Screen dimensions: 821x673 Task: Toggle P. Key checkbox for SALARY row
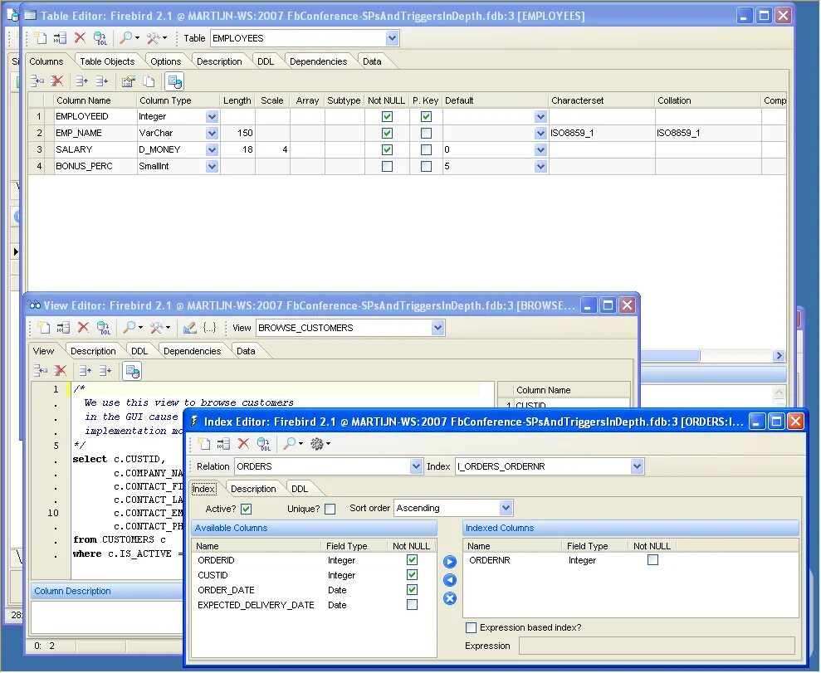click(426, 149)
